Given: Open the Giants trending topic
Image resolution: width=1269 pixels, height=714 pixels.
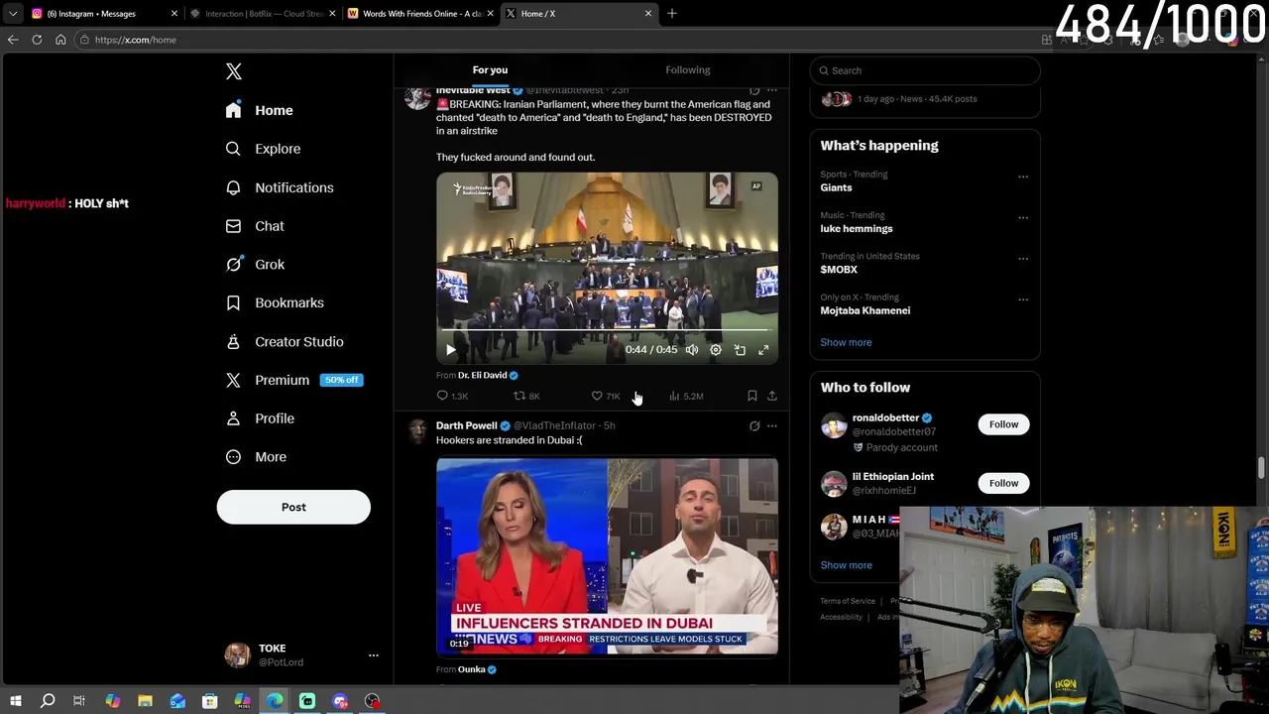Looking at the screenshot, I should tap(836, 187).
